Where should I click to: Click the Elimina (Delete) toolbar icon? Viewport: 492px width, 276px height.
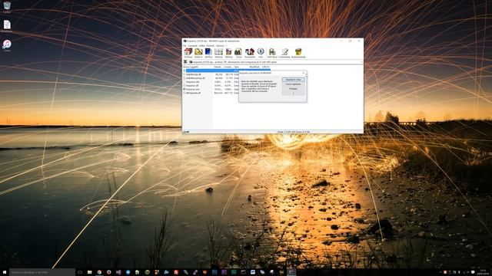[229, 53]
